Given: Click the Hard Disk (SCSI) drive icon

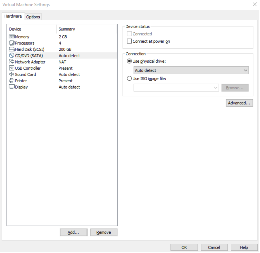Looking at the screenshot, I should coord(12,49).
